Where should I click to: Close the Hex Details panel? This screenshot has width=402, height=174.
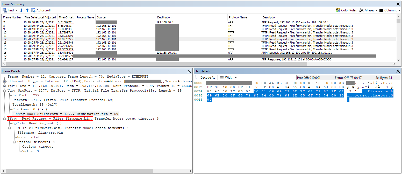tap(398, 71)
